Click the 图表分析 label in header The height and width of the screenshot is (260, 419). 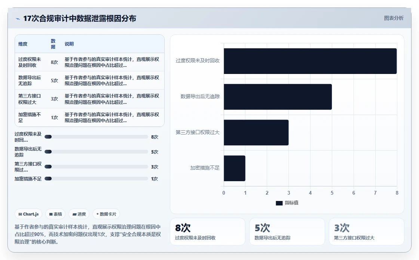pyautogui.click(x=394, y=18)
